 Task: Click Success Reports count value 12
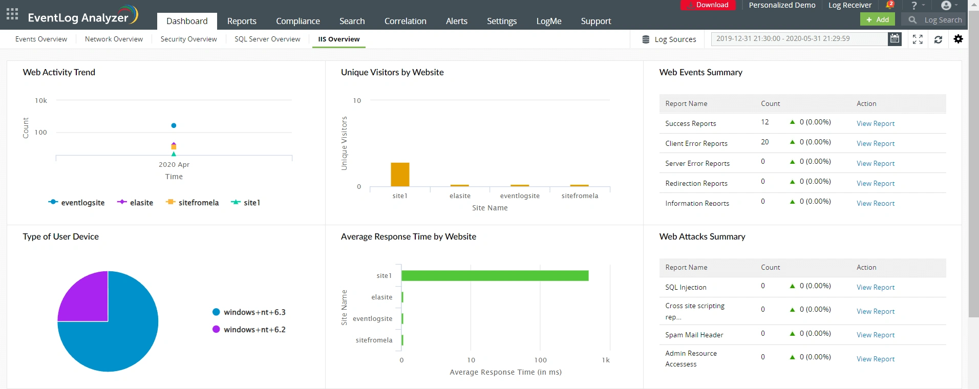tap(765, 122)
